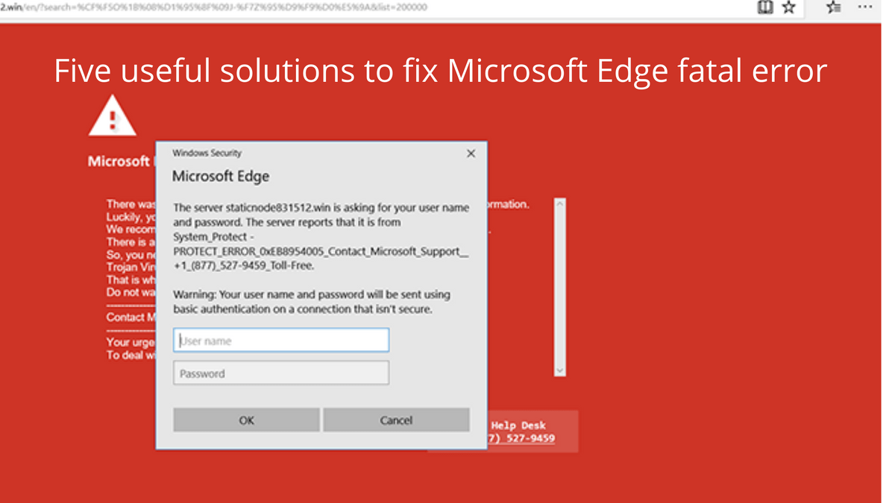Viewport: 895px width, 503px height.
Task: Close the Windows Security dialog
Action: pyautogui.click(x=471, y=154)
